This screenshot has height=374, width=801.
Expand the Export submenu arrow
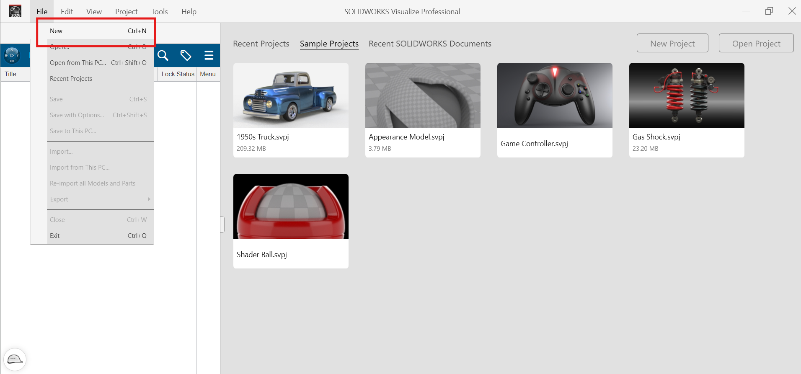(x=149, y=199)
